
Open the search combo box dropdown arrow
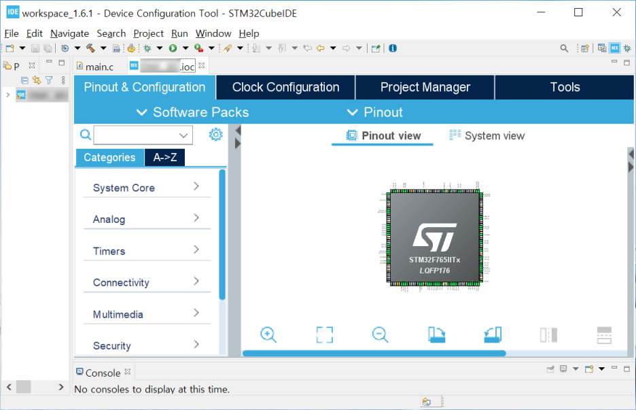tap(183, 135)
